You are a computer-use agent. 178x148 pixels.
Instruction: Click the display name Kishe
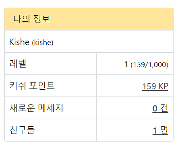19,42
